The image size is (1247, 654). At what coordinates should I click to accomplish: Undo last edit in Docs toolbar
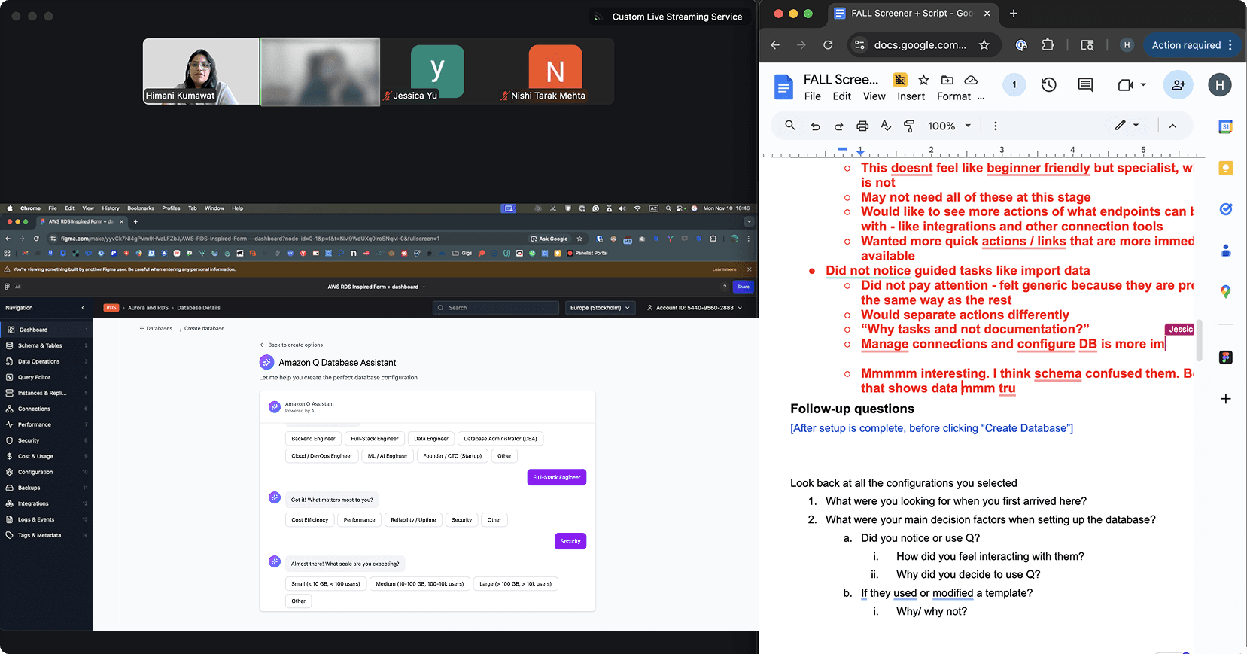(x=815, y=126)
